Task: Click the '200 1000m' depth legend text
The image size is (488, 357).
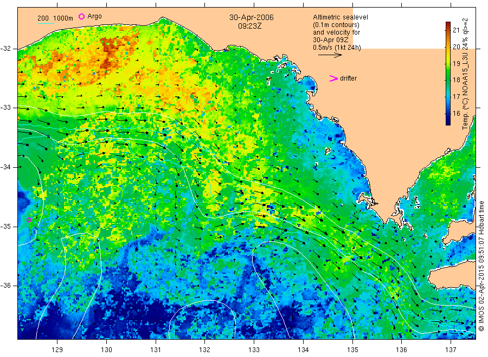Action: coord(55,18)
